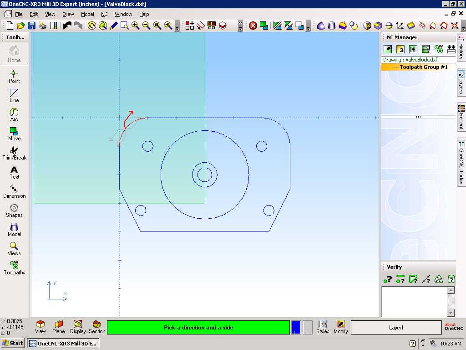Click the purple sphere-segment model icon

tap(321, 26)
